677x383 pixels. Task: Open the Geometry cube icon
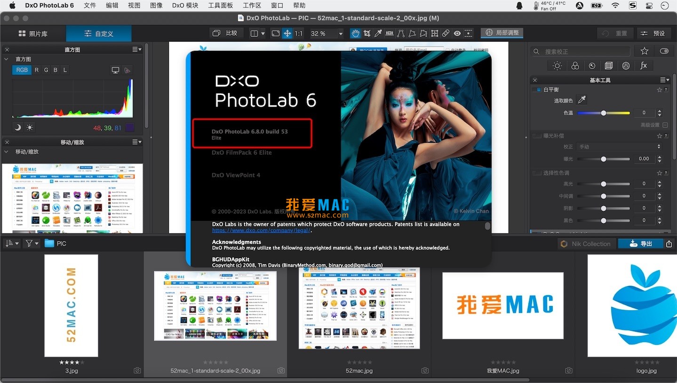pos(609,66)
